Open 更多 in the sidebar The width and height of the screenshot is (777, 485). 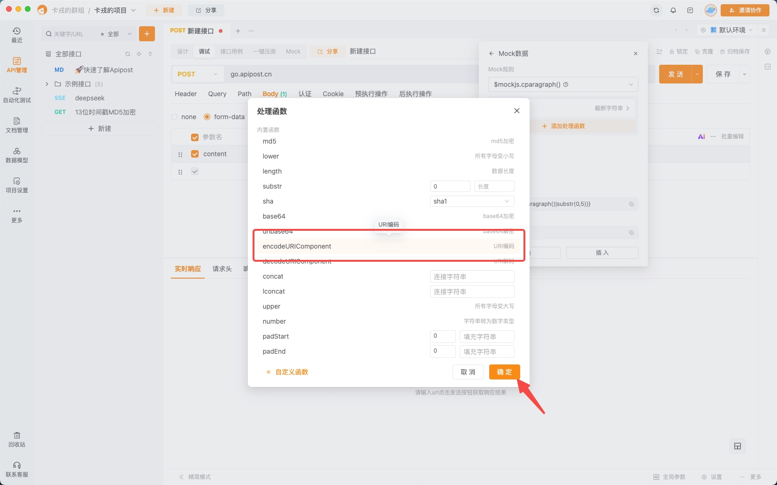pos(17,215)
